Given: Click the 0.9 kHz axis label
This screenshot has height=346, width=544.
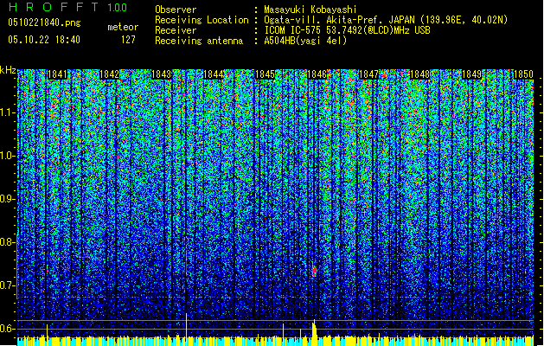Looking at the screenshot, I should click(8, 199).
